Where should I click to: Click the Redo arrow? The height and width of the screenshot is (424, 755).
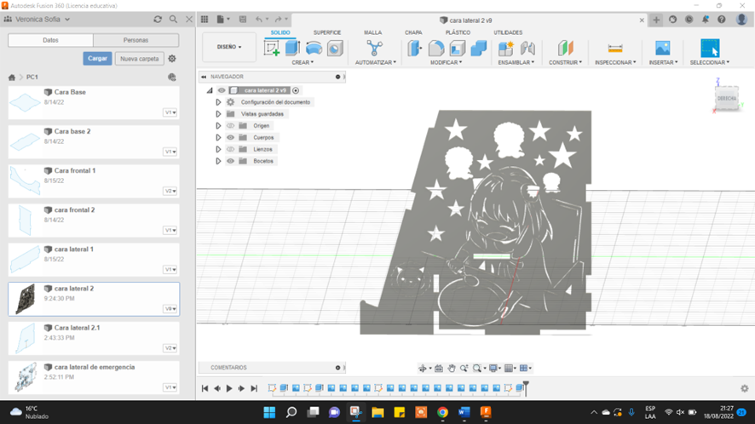(x=278, y=20)
